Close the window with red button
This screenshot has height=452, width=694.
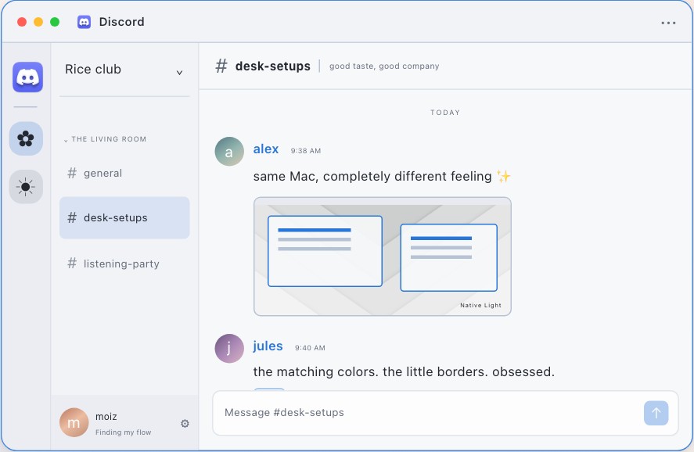coord(22,22)
